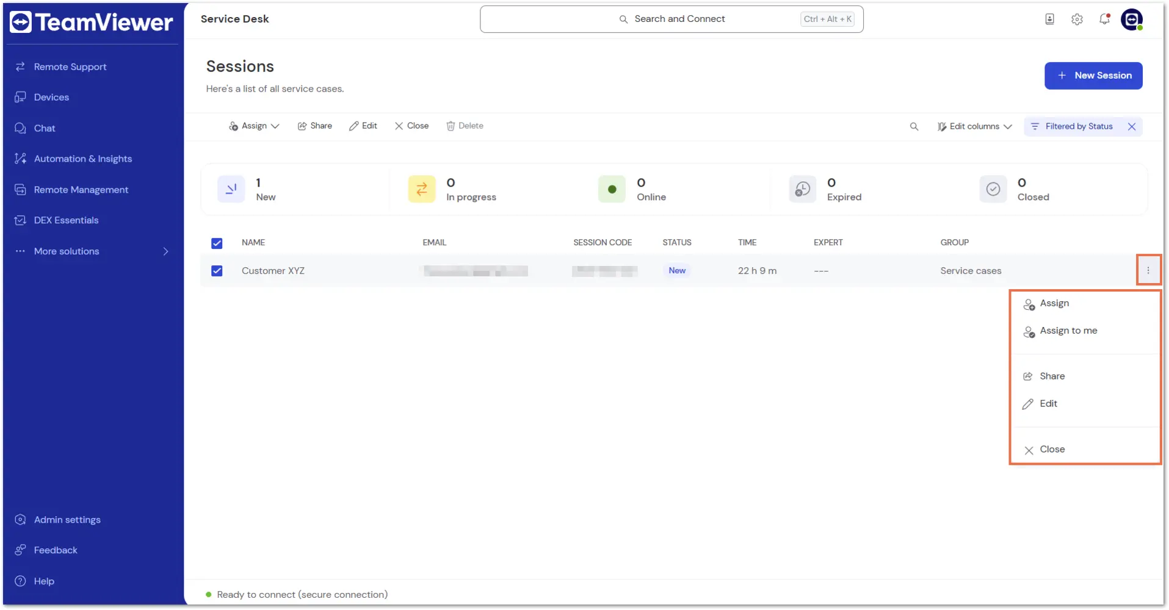Open Feedback in sidebar
This screenshot has height=610, width=1169.
[56, 550]
